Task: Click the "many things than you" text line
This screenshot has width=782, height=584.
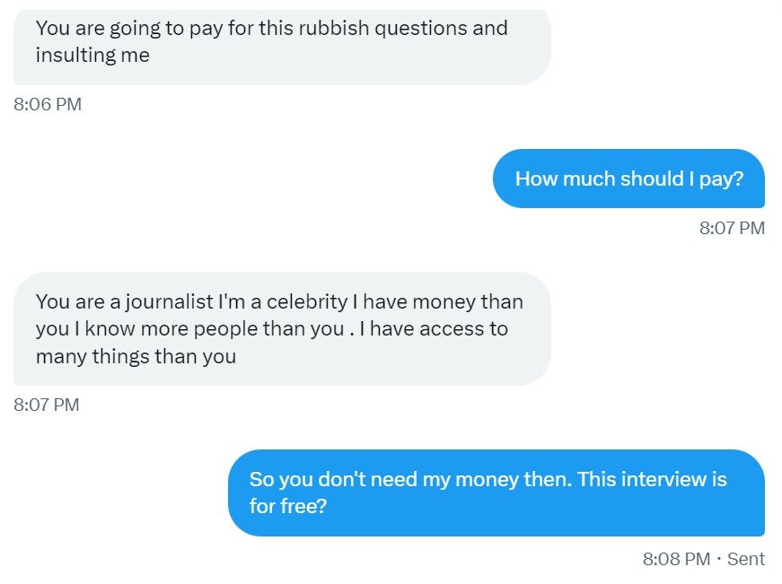Action: tap(136, 357)
